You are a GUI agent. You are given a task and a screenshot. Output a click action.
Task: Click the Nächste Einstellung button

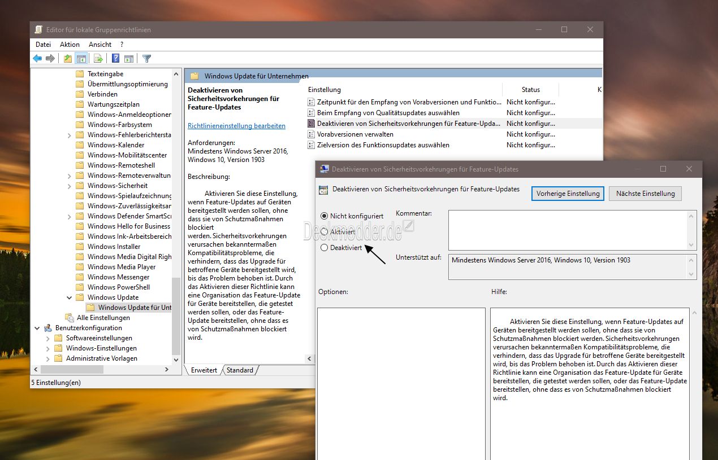[646, 194]
